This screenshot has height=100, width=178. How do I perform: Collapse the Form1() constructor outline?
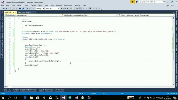click(x=14, y=22)
